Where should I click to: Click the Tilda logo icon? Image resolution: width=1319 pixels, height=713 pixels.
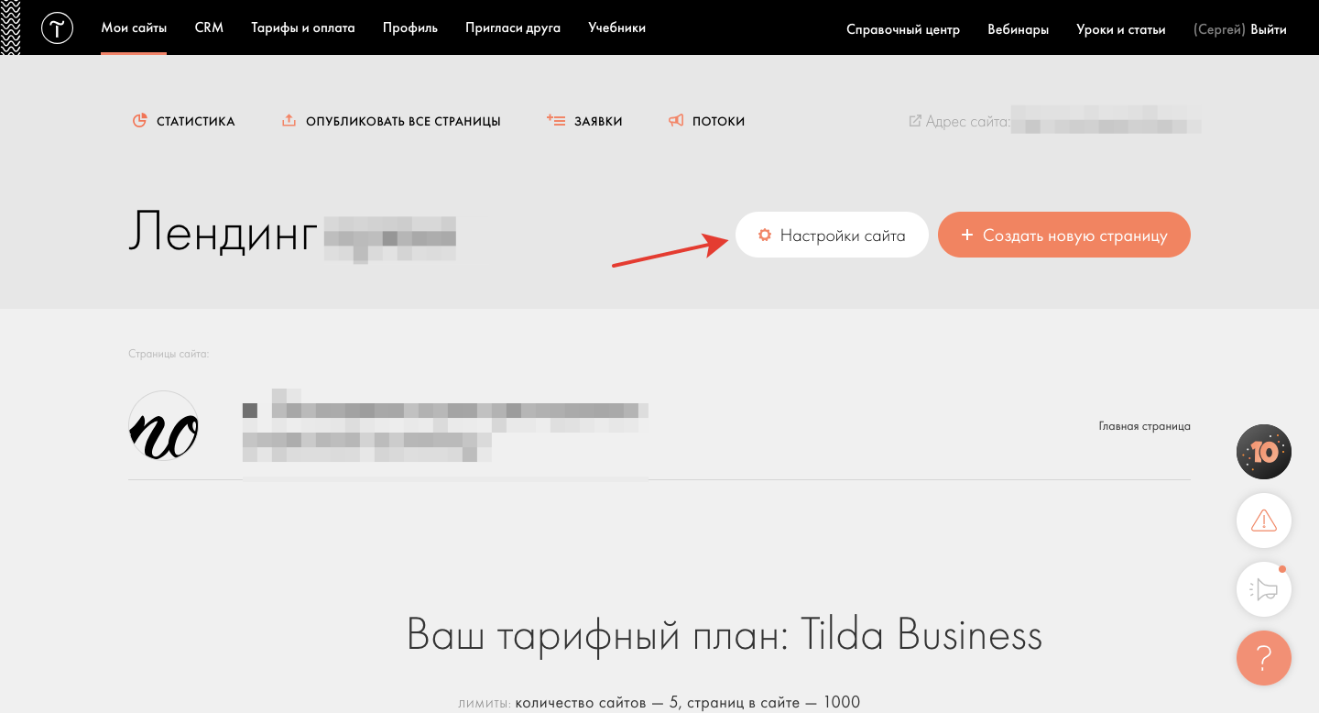(x=57, y=28)
